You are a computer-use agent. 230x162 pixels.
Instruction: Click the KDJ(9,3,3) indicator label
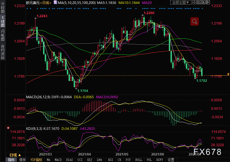(x=34, y=129)
